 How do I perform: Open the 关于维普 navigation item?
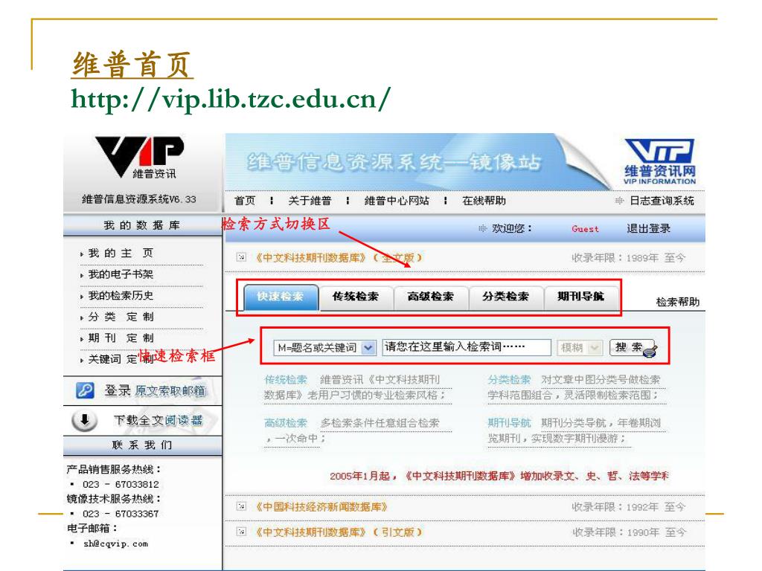[310, 201]
